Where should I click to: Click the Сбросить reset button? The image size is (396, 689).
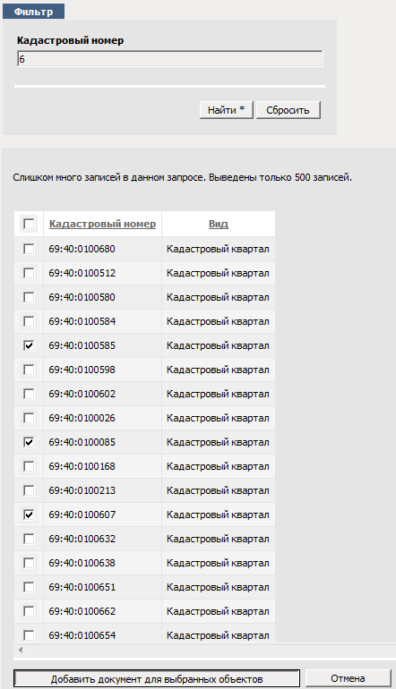tap(288, 110)
